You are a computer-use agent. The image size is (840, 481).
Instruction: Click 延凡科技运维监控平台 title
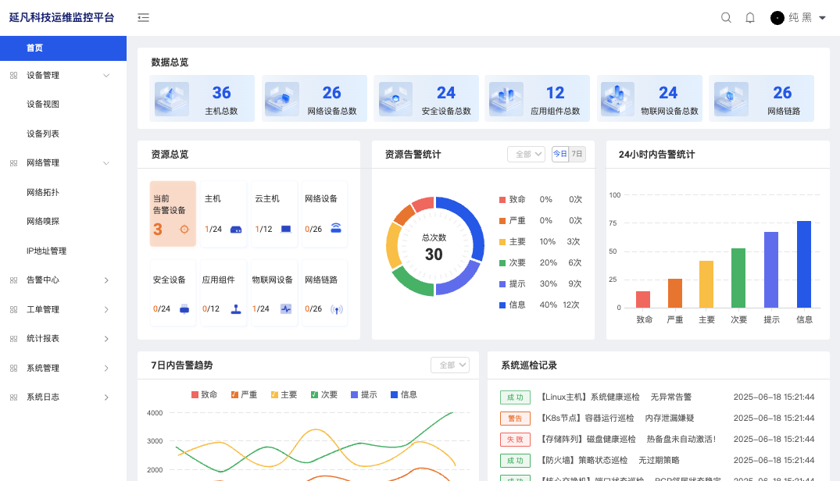(62, 18)
